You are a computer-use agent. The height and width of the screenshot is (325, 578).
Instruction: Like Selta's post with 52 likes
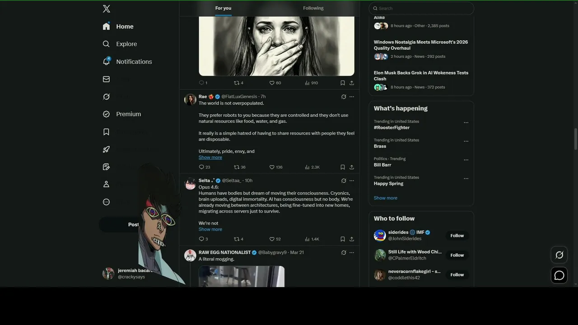click(x=275, y=239)
